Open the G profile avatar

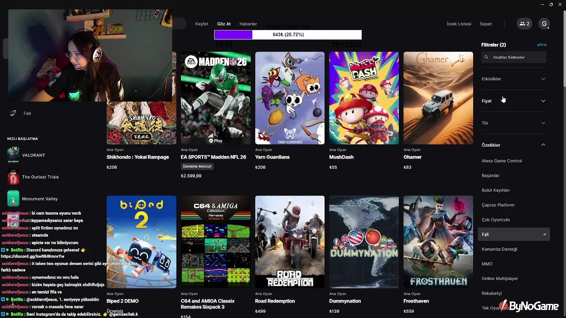(x=544, y=24)
